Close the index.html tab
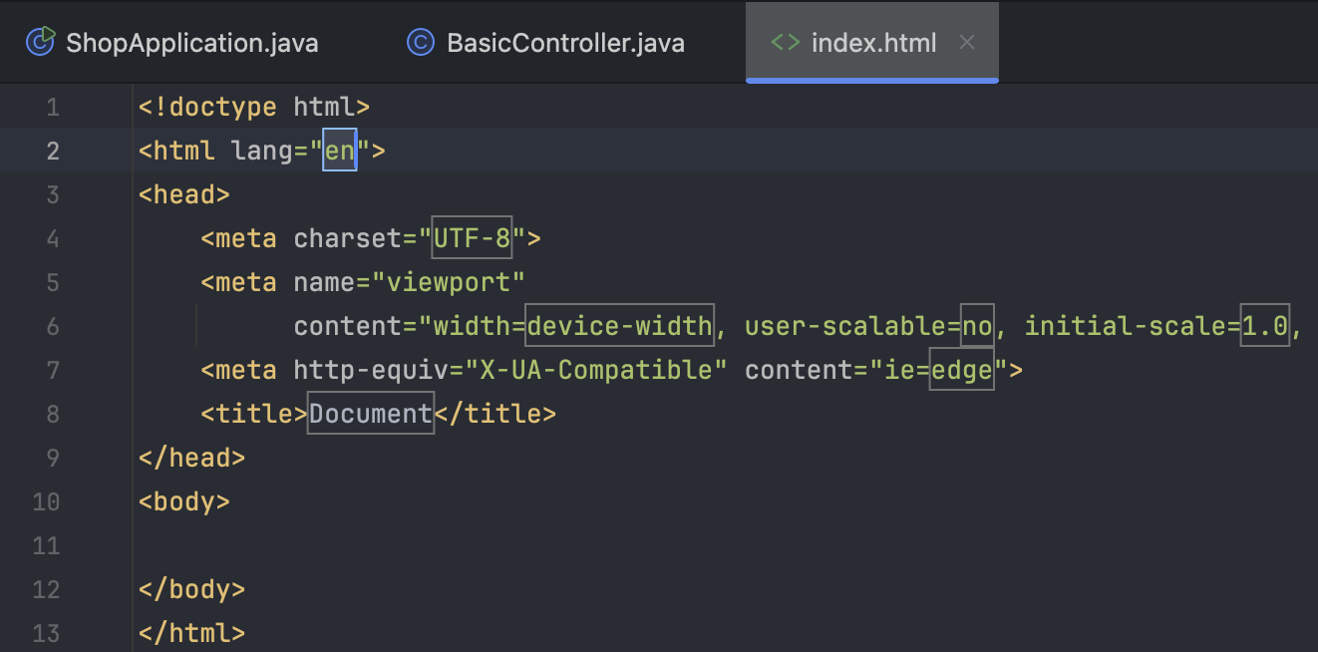Screen dimensions: 1318x652 [x=966, y=43]
